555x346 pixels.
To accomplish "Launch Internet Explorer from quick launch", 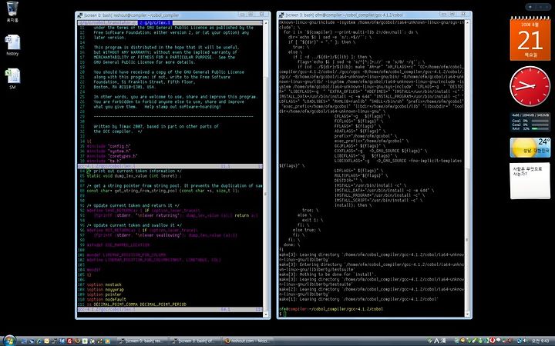I will point(39,341).
